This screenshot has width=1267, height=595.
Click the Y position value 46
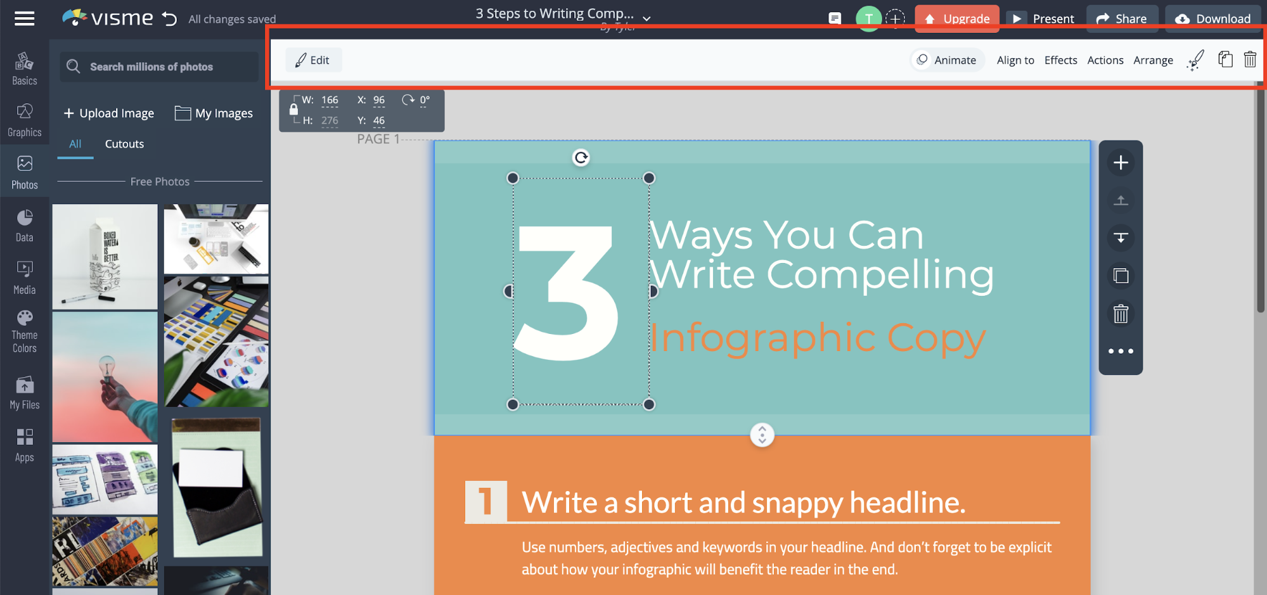[x=379, y=120]
